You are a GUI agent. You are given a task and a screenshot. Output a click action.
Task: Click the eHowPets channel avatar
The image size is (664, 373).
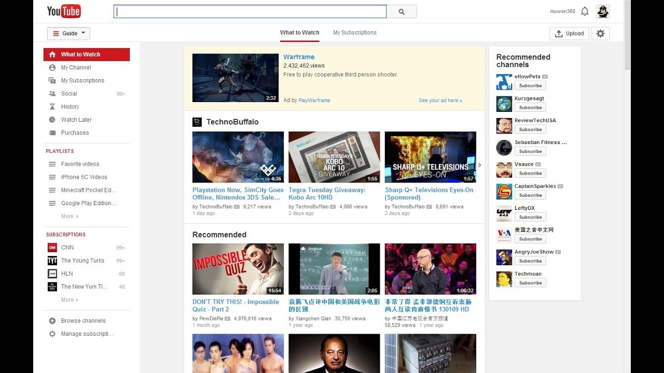point(504,82)
